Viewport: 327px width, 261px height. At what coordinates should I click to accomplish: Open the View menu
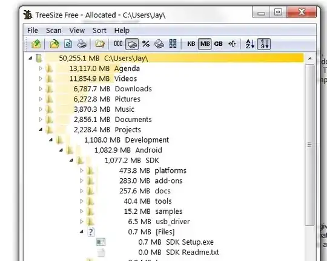77,30
